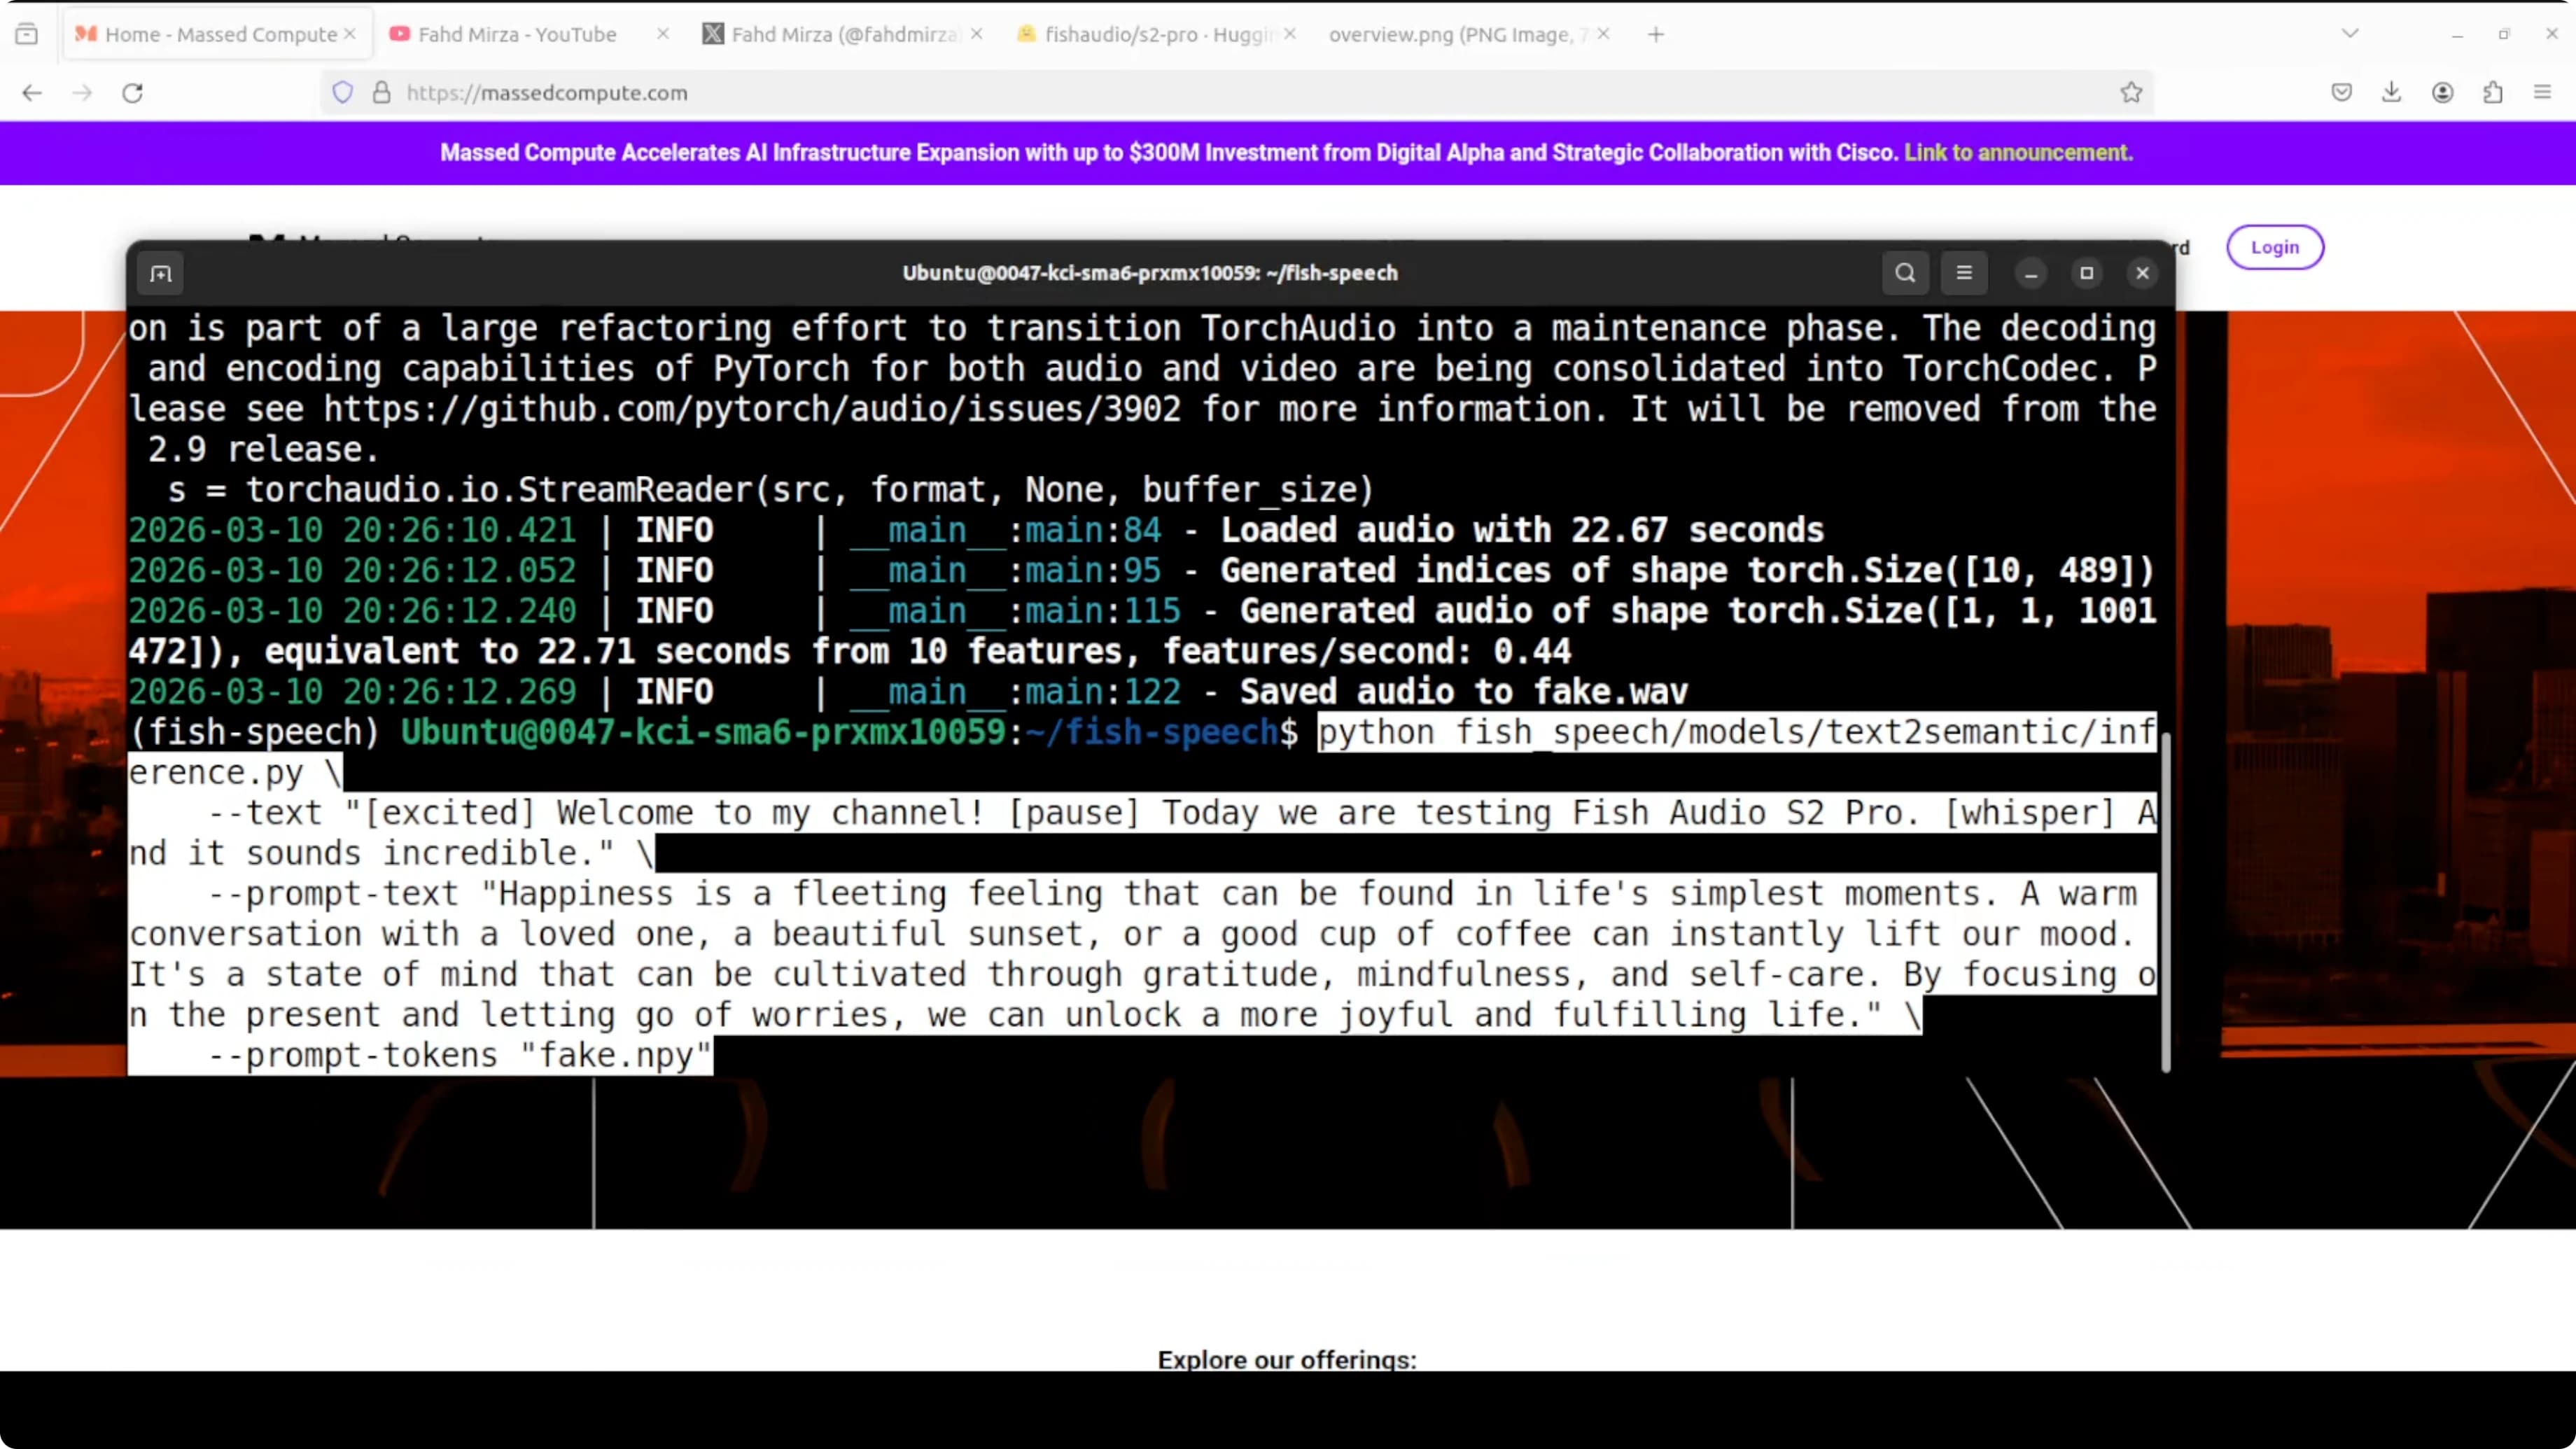The width and height of the screenshot is (2576, 1449).
Task: Click the Login button
Action: pyautogui.click(x=2274, y=247)
